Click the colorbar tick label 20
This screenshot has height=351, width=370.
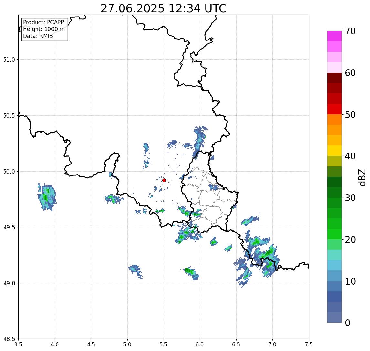[x=350, y=240]
